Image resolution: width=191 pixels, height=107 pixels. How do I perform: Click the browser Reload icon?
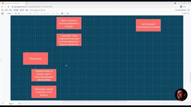pos(9,7)
